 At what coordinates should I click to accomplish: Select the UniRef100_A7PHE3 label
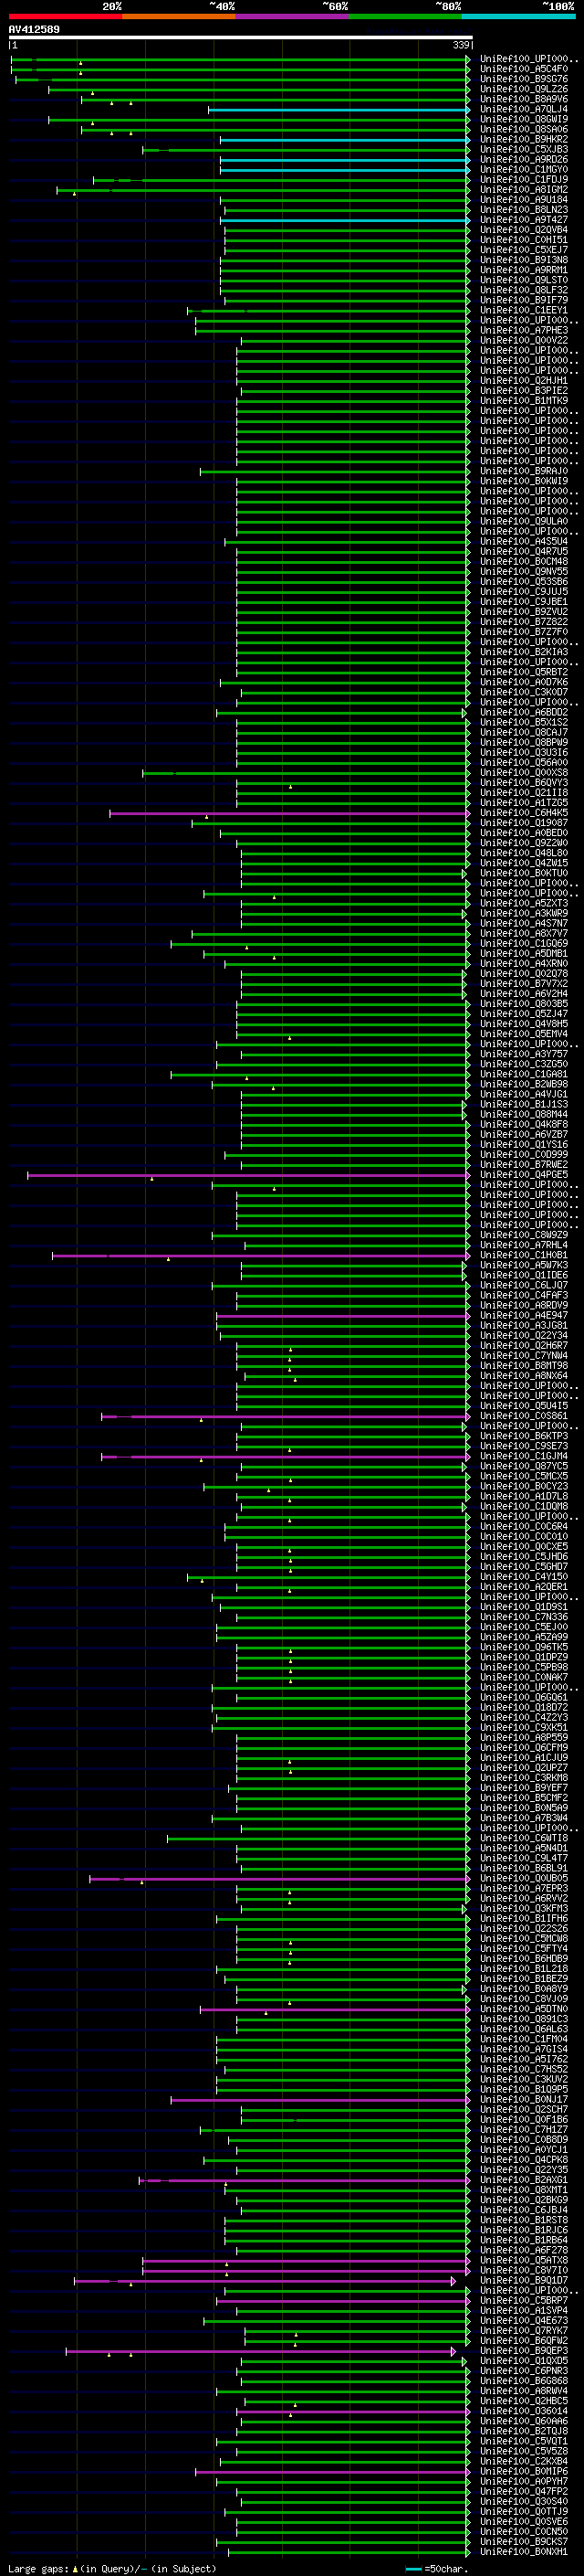pyautogui.click(x=523, y=330)
